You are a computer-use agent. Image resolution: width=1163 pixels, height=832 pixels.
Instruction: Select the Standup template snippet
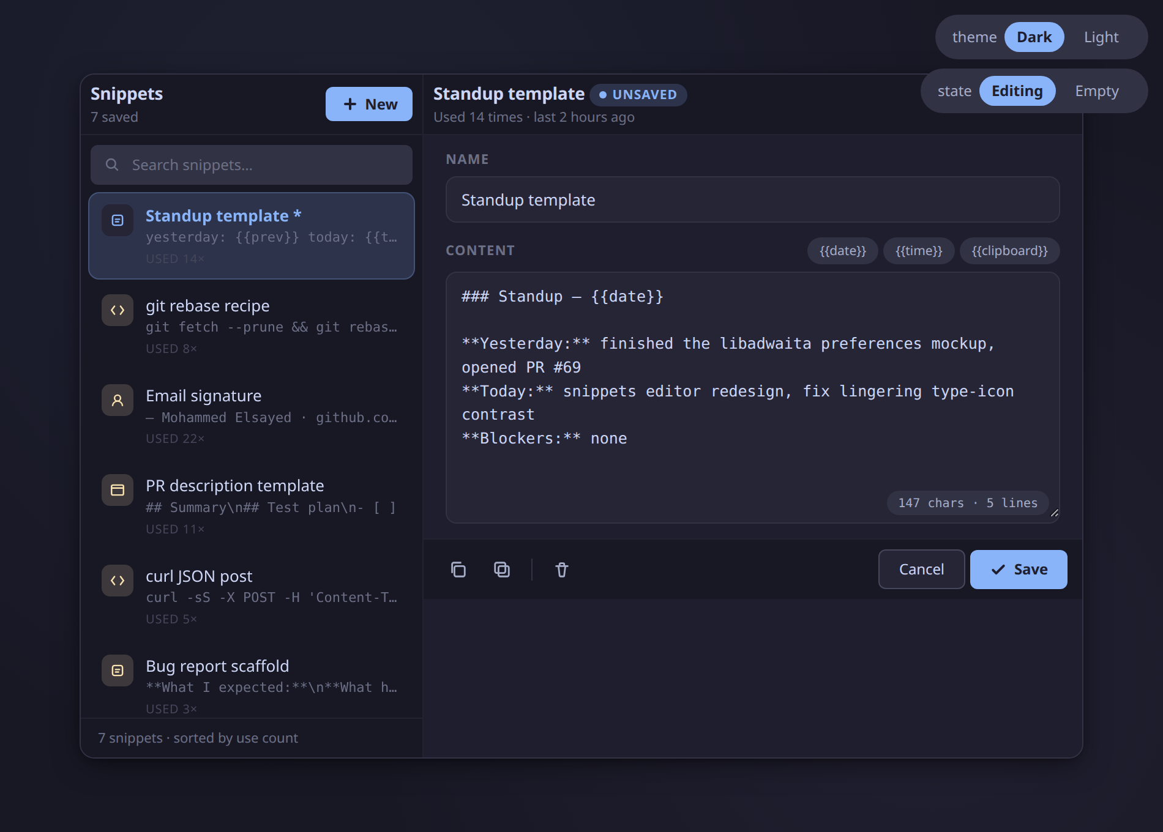coord(252,236)
